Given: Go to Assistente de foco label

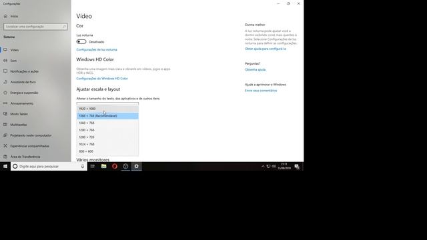Looking at the screenshot, I should [x=23, y=82].
